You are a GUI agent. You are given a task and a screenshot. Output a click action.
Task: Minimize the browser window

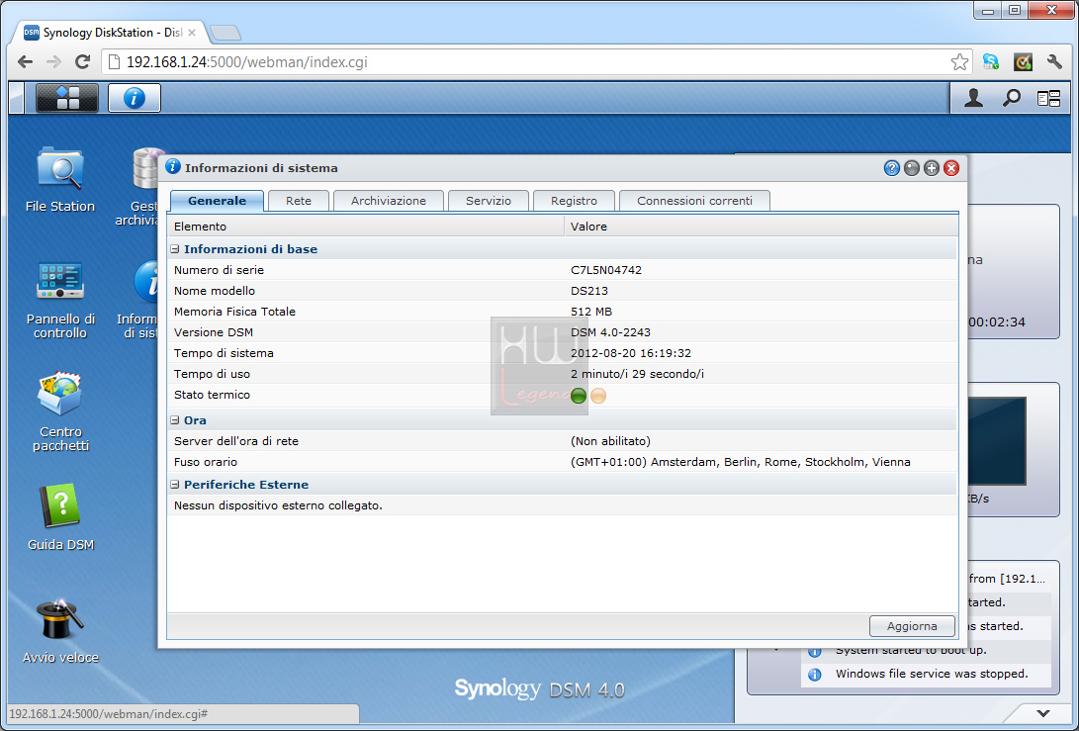pos(988,10)
